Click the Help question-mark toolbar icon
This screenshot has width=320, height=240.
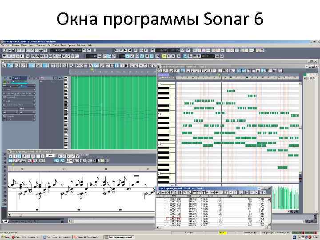coord(45,50)
